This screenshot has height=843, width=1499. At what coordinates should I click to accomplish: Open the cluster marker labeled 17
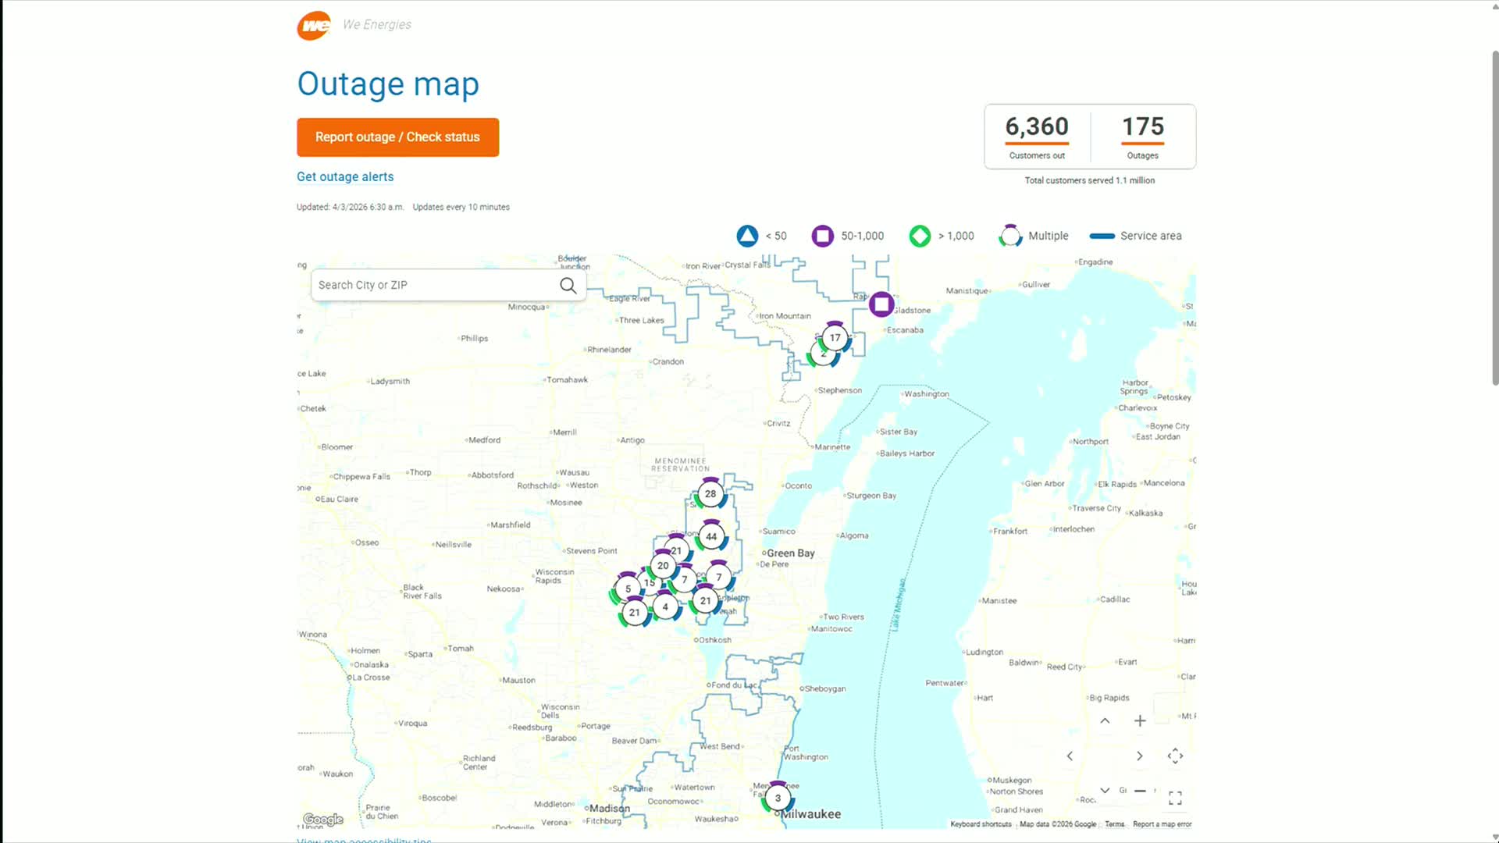(x=835, y=338)
